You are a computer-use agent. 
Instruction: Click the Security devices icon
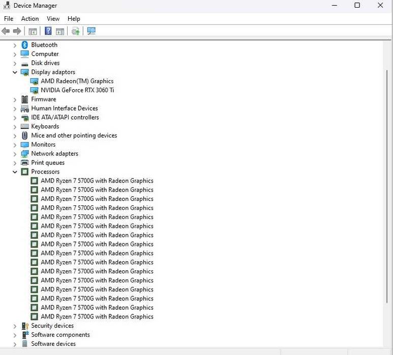coord(25,326)
